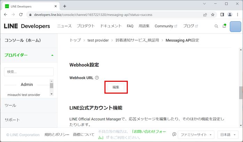Viewport: 243px width, 142px height.
Task: Click the LINE Developers logo
Action: 27,26
